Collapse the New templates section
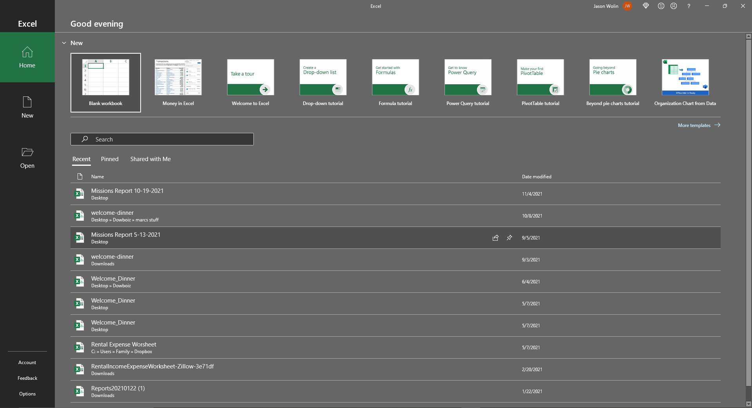Viewport: 752px width, 408px height. coord(64,43)
